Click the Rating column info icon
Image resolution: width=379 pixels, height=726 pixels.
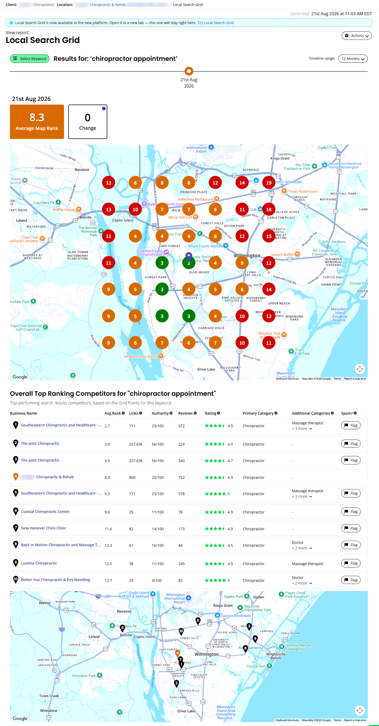[218, 413]
